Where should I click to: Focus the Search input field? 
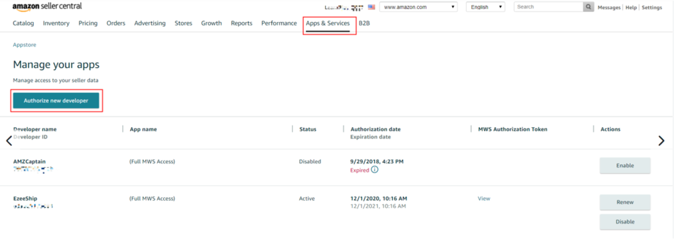(549, 7)
